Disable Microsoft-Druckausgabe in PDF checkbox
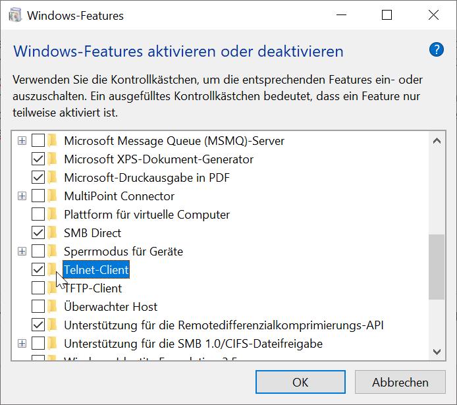 point(38,177)
